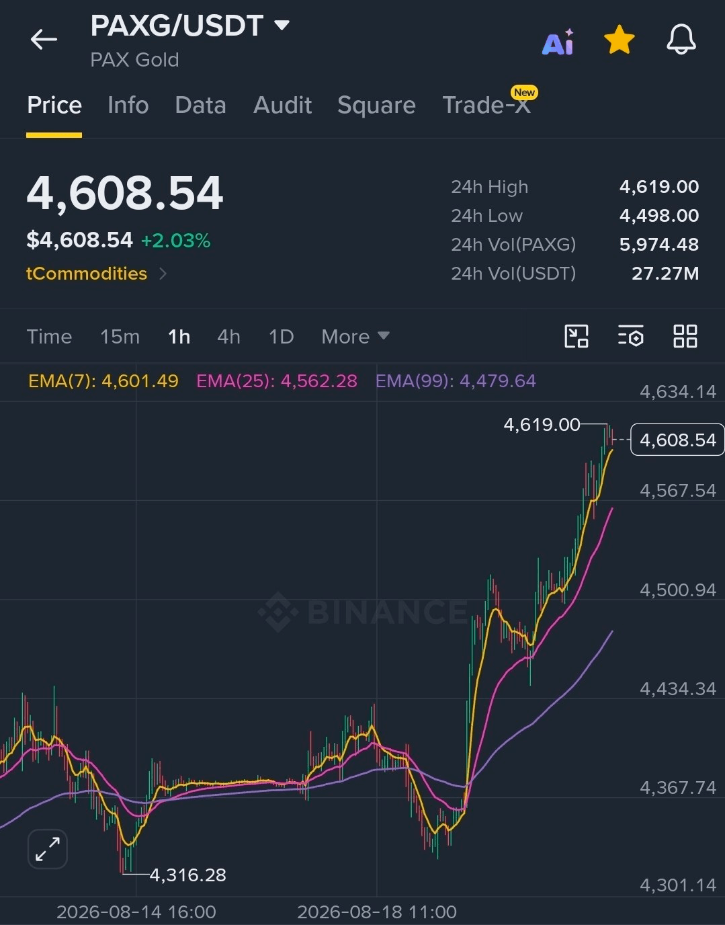The image size is (725, 925).
Task: Switch to the Audit tab
Action: click(x=282, y=106)
